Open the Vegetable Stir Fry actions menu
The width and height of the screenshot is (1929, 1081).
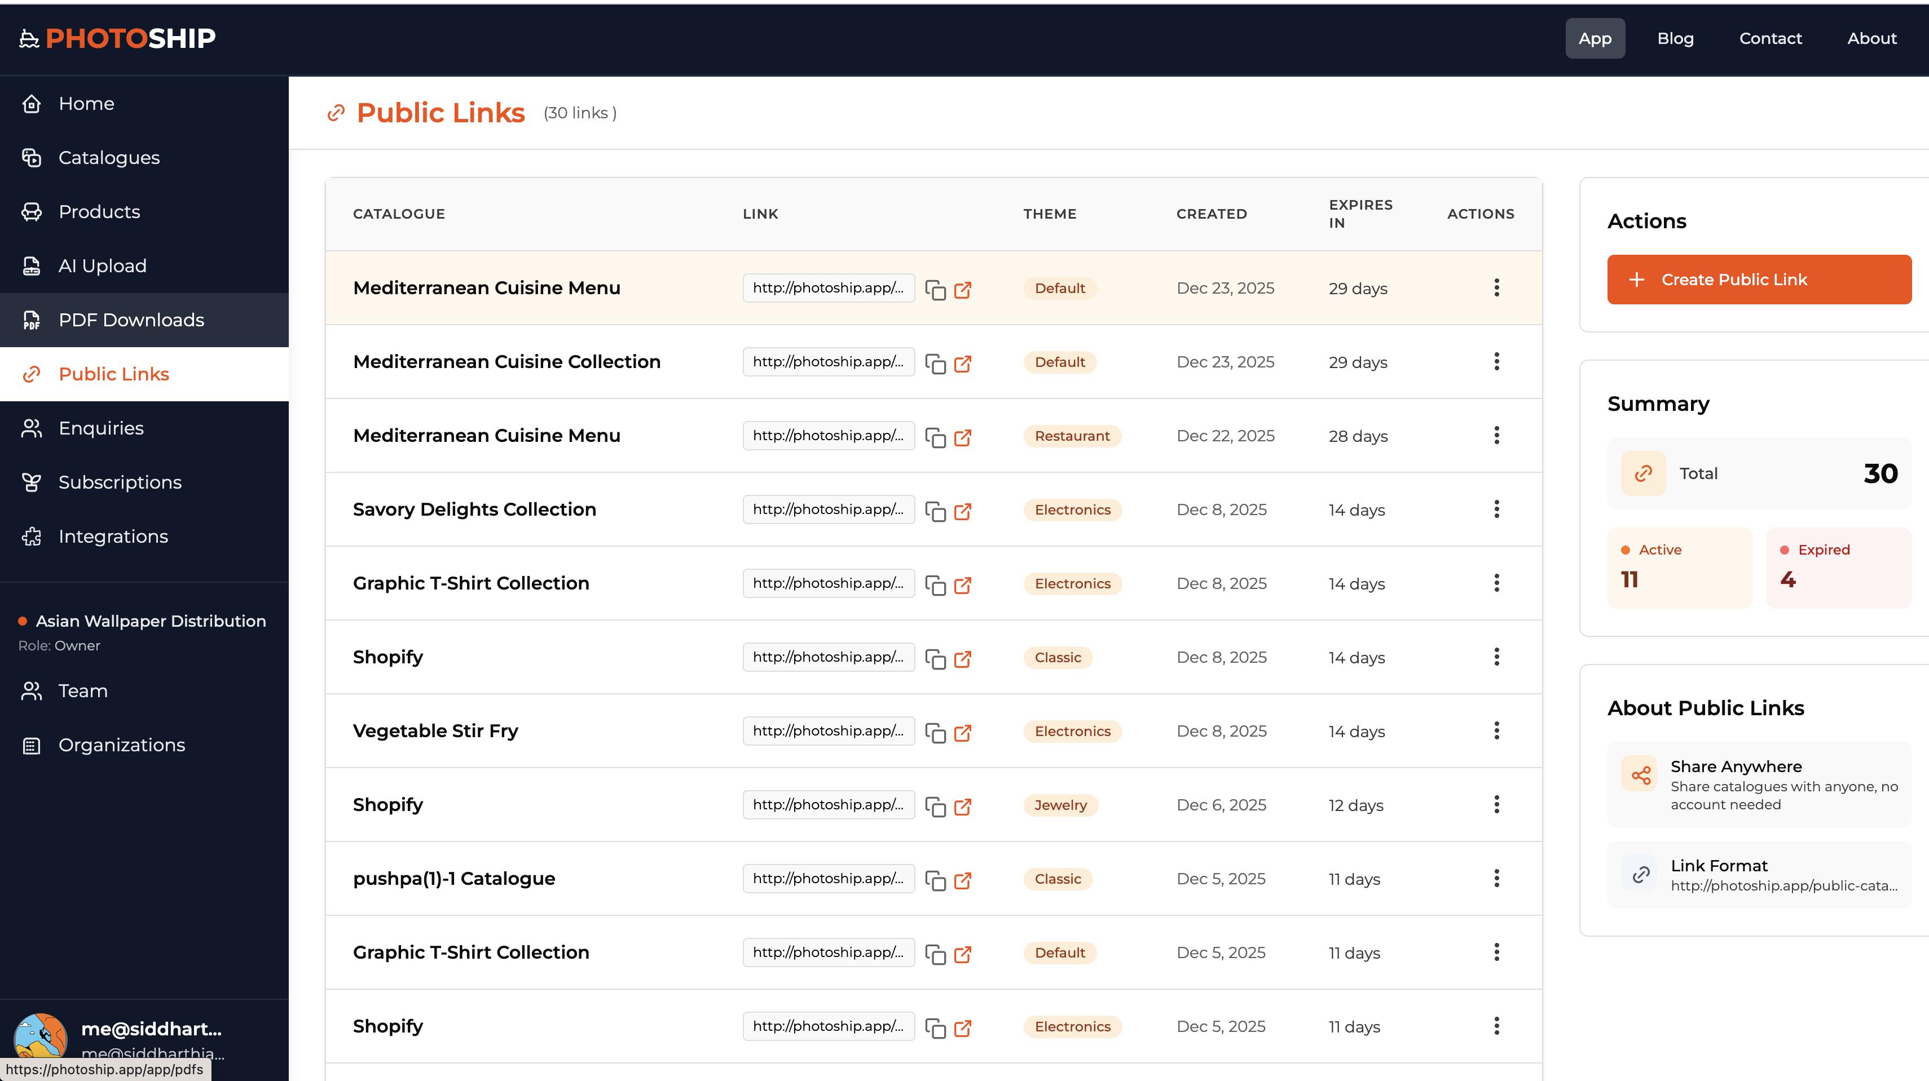1497,731
